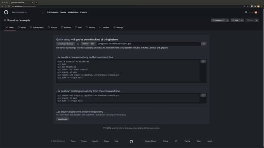This screenshot has width=264, height=148.
Task: Open Terms link in footer
Action: tap(73, 141)
